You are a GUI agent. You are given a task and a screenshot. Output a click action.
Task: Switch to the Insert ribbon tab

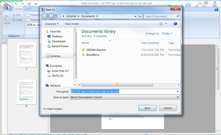28,9
